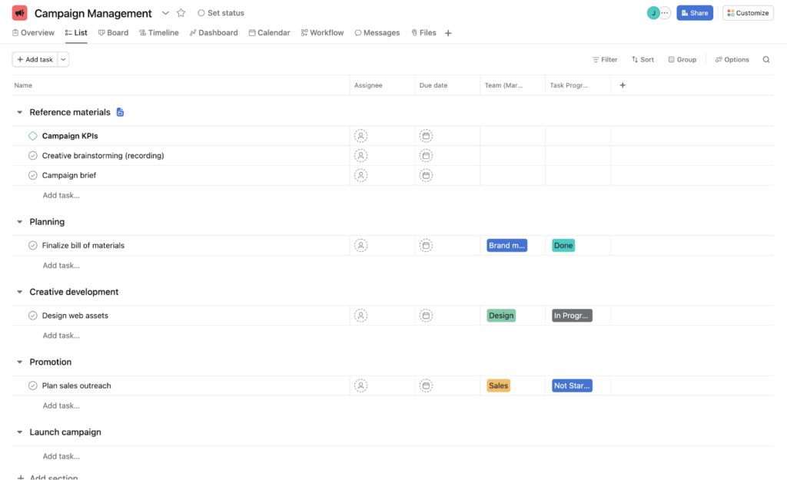Switch to the Workflow tab
Viewport: 787px width, 480px height.
(x=322, y=32)
